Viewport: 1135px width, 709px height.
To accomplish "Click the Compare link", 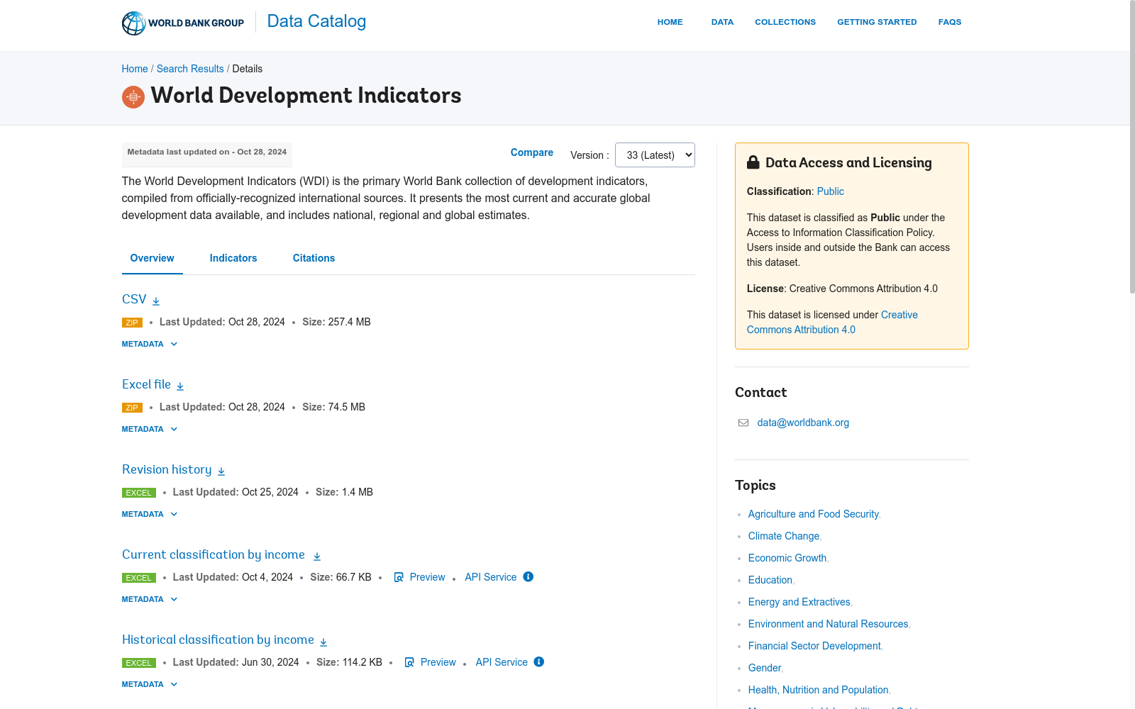I will click(x=531, y=152).
